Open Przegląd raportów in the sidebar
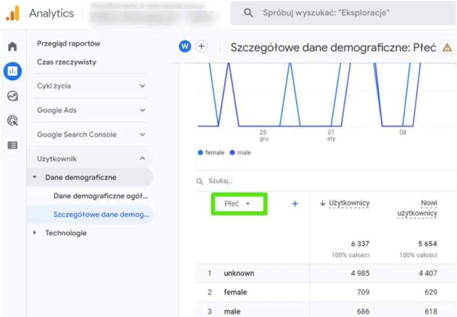457x317 pixels. [69, 44]
